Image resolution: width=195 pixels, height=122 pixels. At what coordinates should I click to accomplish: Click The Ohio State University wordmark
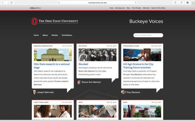[58, 21]
